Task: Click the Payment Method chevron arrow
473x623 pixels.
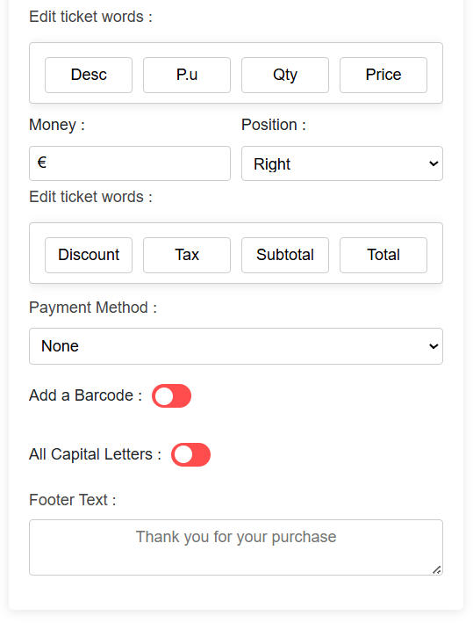Action: pos(434,346)
